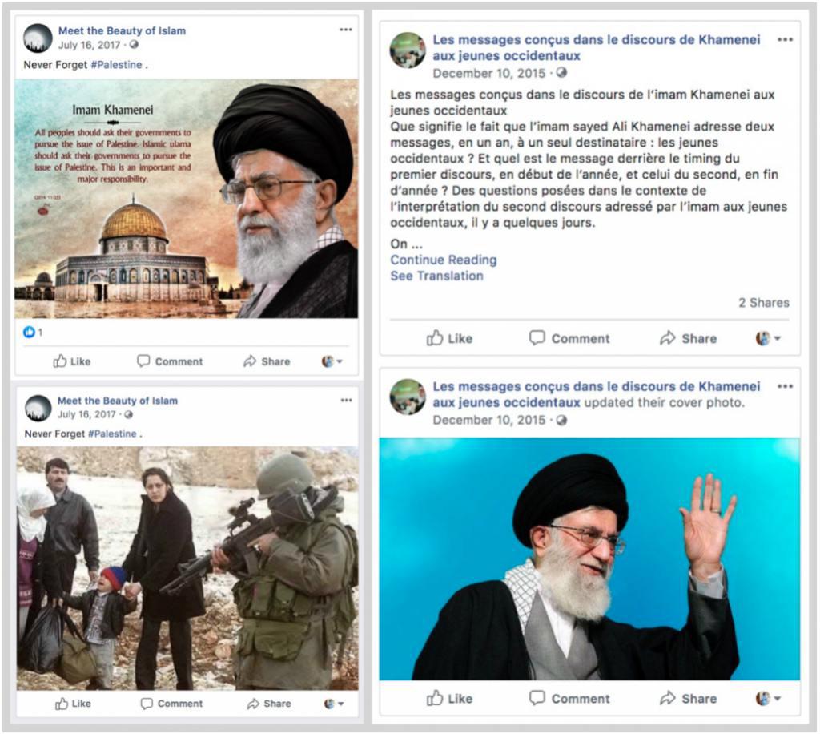Click Continue Reading link
The image size is (820, 734).
coord(444,260)
